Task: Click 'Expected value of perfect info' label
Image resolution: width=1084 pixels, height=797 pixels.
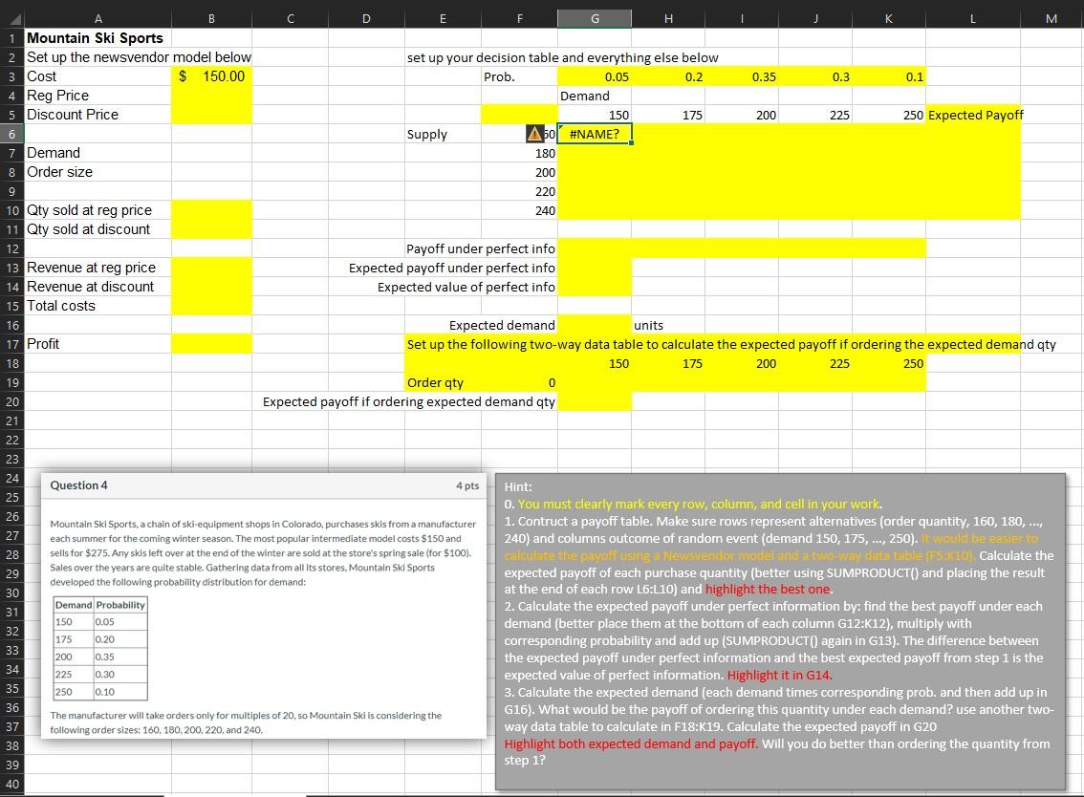Action: pyautogui.click(x=466, y=287)
